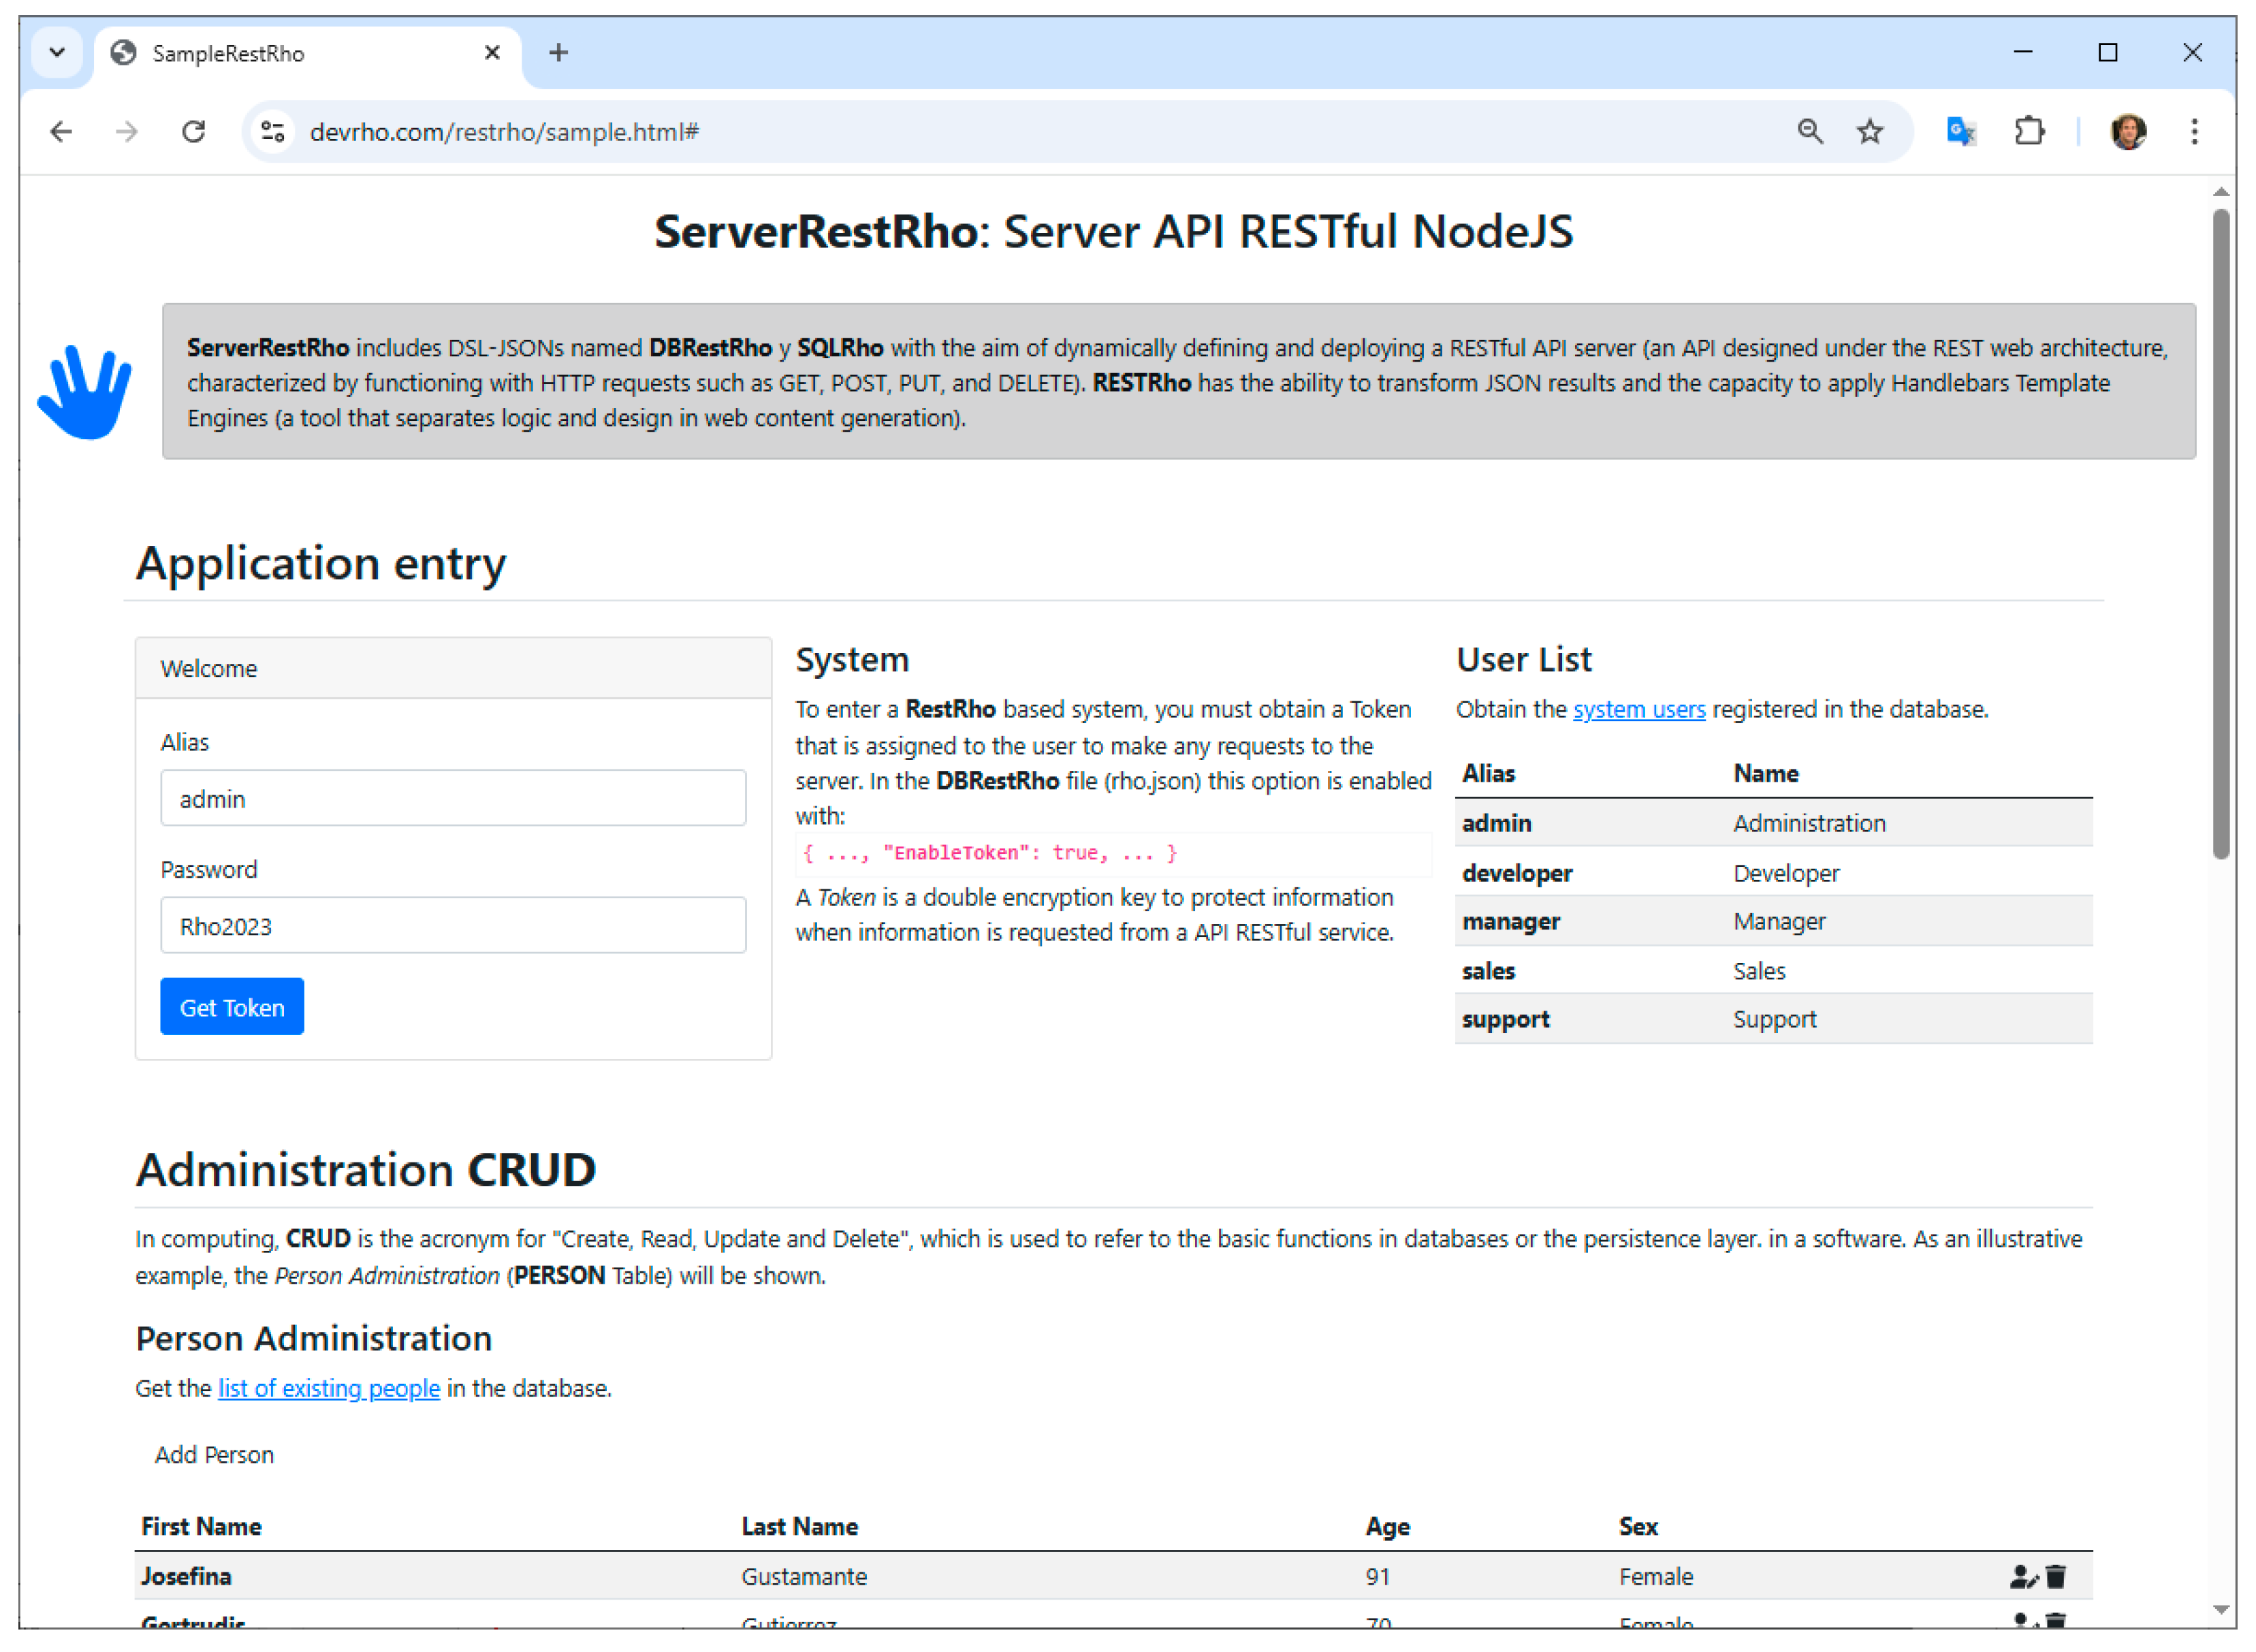2256x1652 pixels.
Task: Click the delete trash icon for Josefina
Action: [2055, 1576]
